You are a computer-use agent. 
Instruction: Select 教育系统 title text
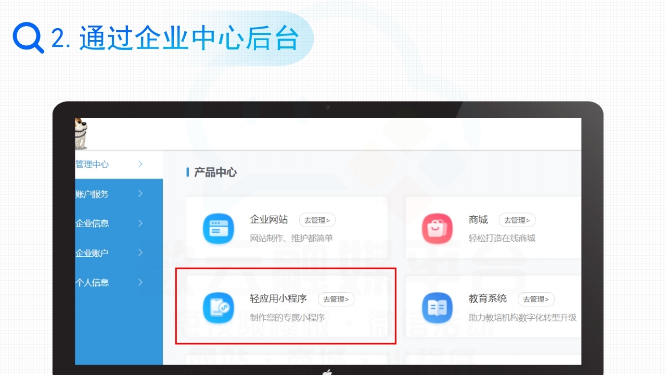(x=488, y=298)
